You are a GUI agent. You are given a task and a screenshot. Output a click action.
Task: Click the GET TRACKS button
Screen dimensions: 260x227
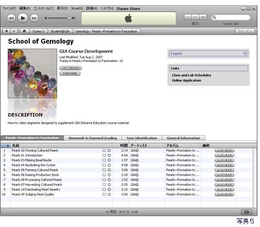(71, 68)
